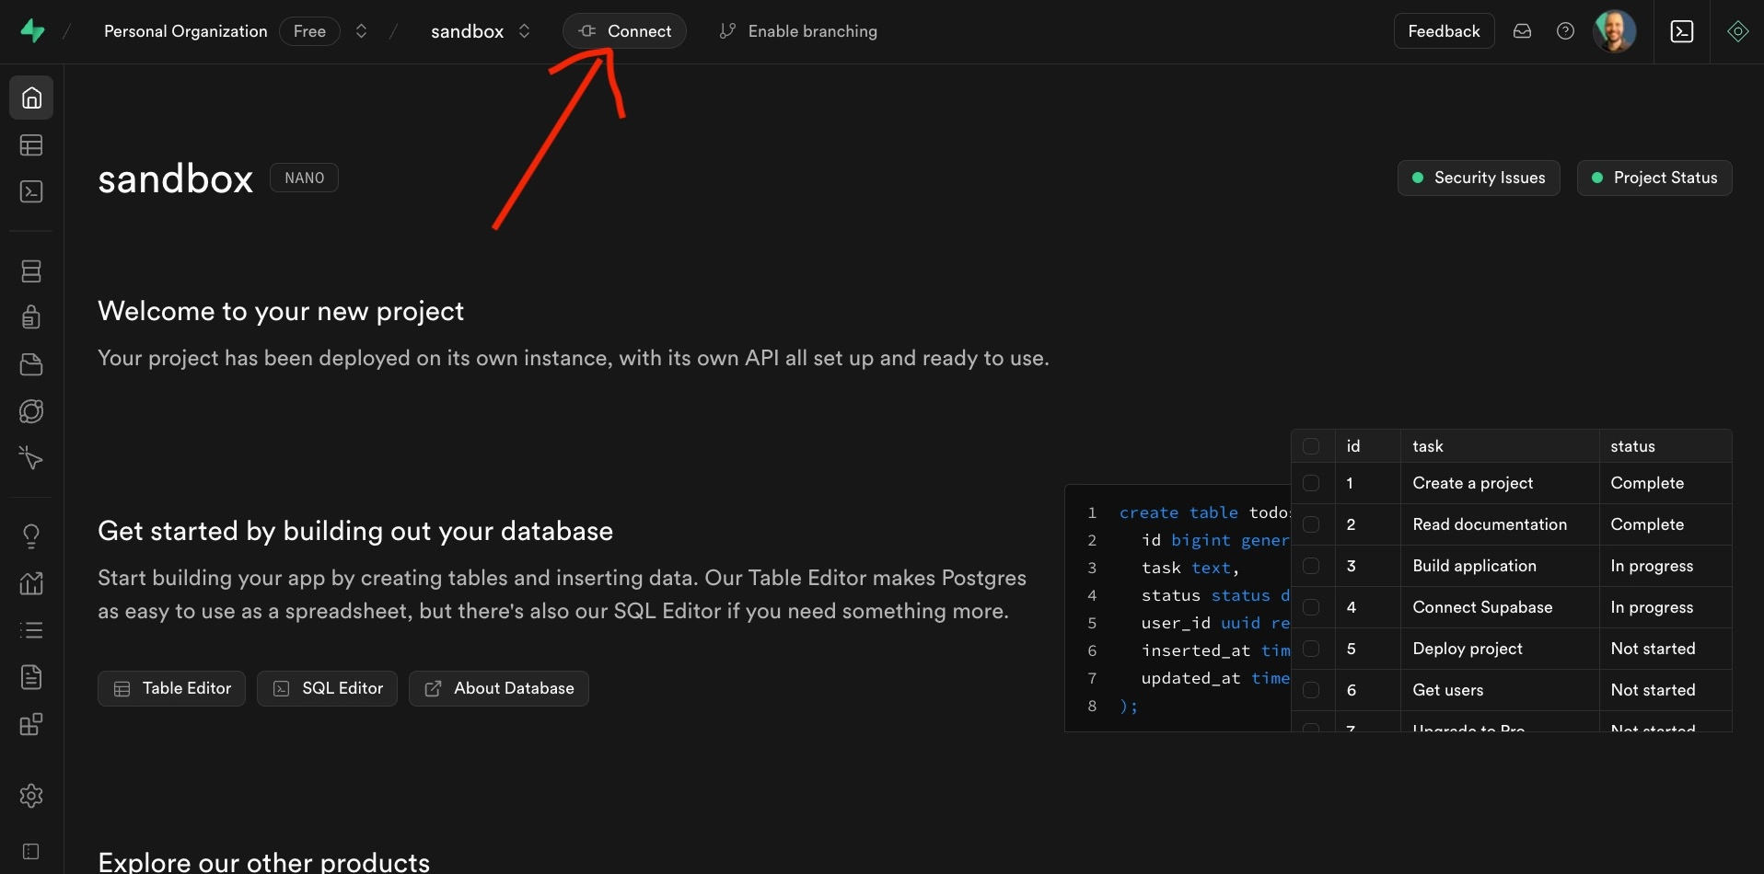Toggle the select-all checkbox in the table header
Image resolution: width=1764 pixels, height=874 pixels.
[1312, 445]
